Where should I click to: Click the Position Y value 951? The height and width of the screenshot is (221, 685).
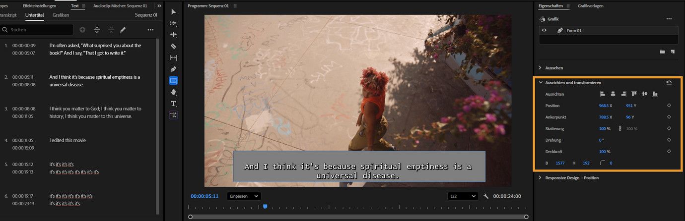[x=629, y=106]
